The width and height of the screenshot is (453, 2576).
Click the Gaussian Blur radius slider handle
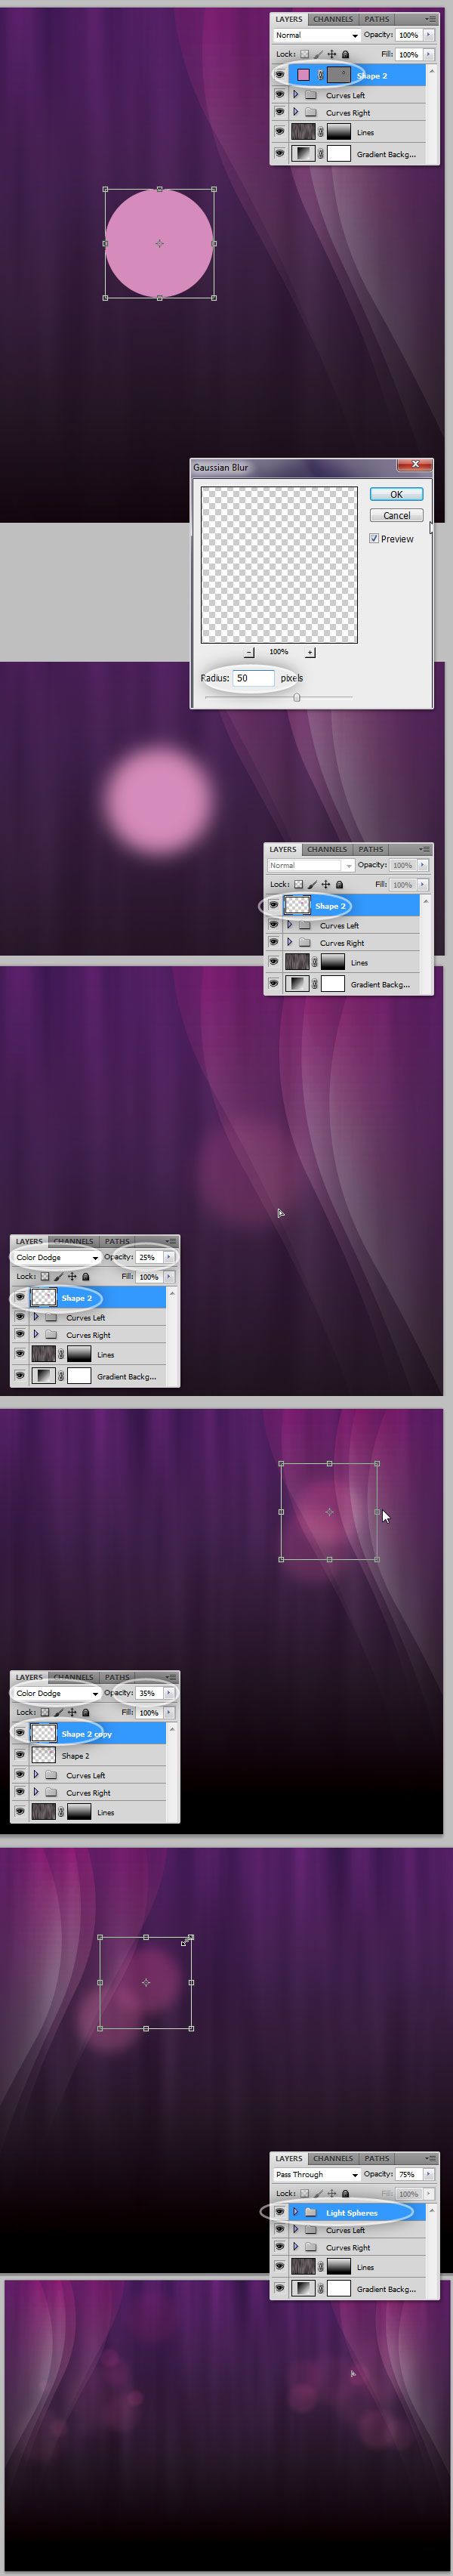pyautogui.click(x=296, y=697)
